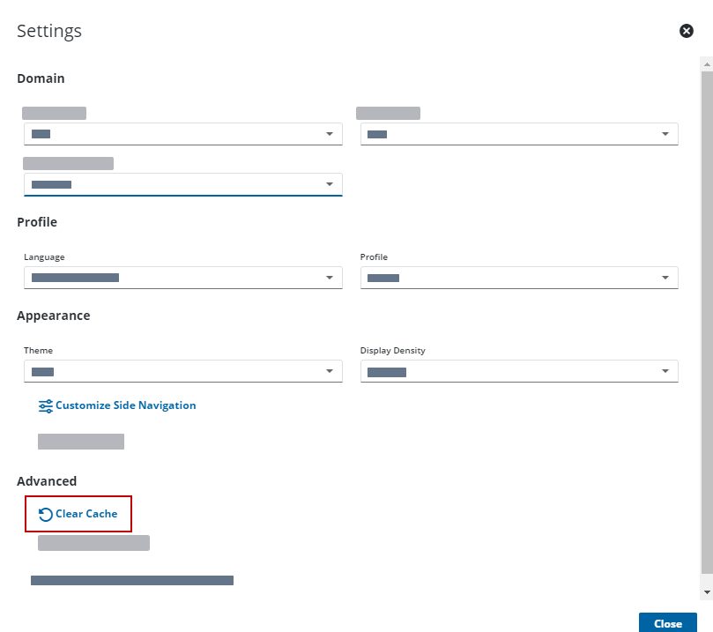Viewport: 713px width, 632px height.
Task: Click the caret of the first Domain dropdown
Action: tap(329, 134)
